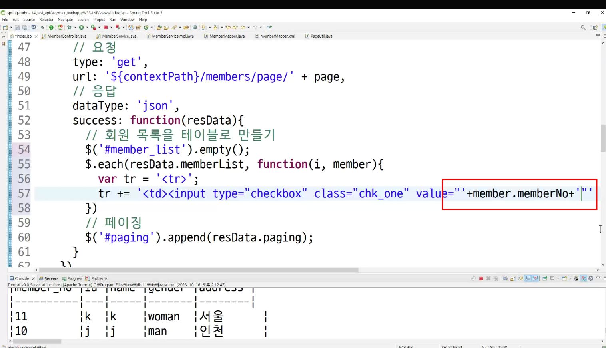Open the New file dropdown arrow
Image resolution: width=606 pixels, height=348 pixels.
[11, 28]
